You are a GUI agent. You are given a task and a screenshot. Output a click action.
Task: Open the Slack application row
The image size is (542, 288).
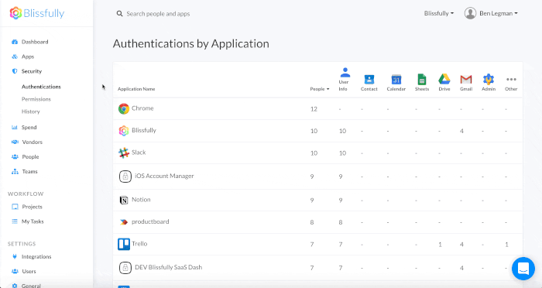coord(317,153)
